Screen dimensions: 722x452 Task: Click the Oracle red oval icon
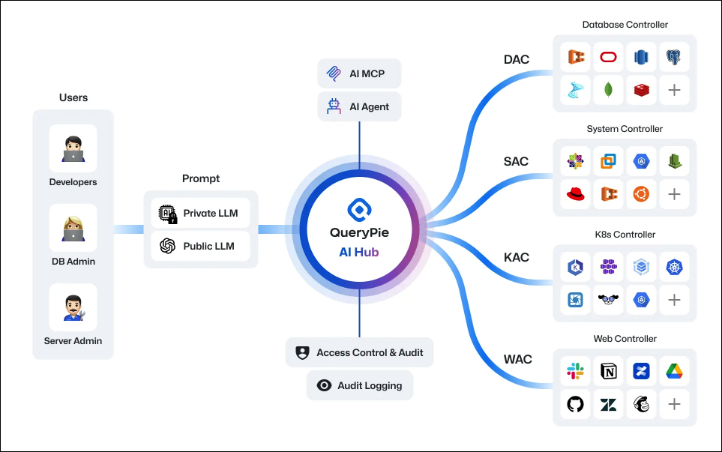pos(608,57)
